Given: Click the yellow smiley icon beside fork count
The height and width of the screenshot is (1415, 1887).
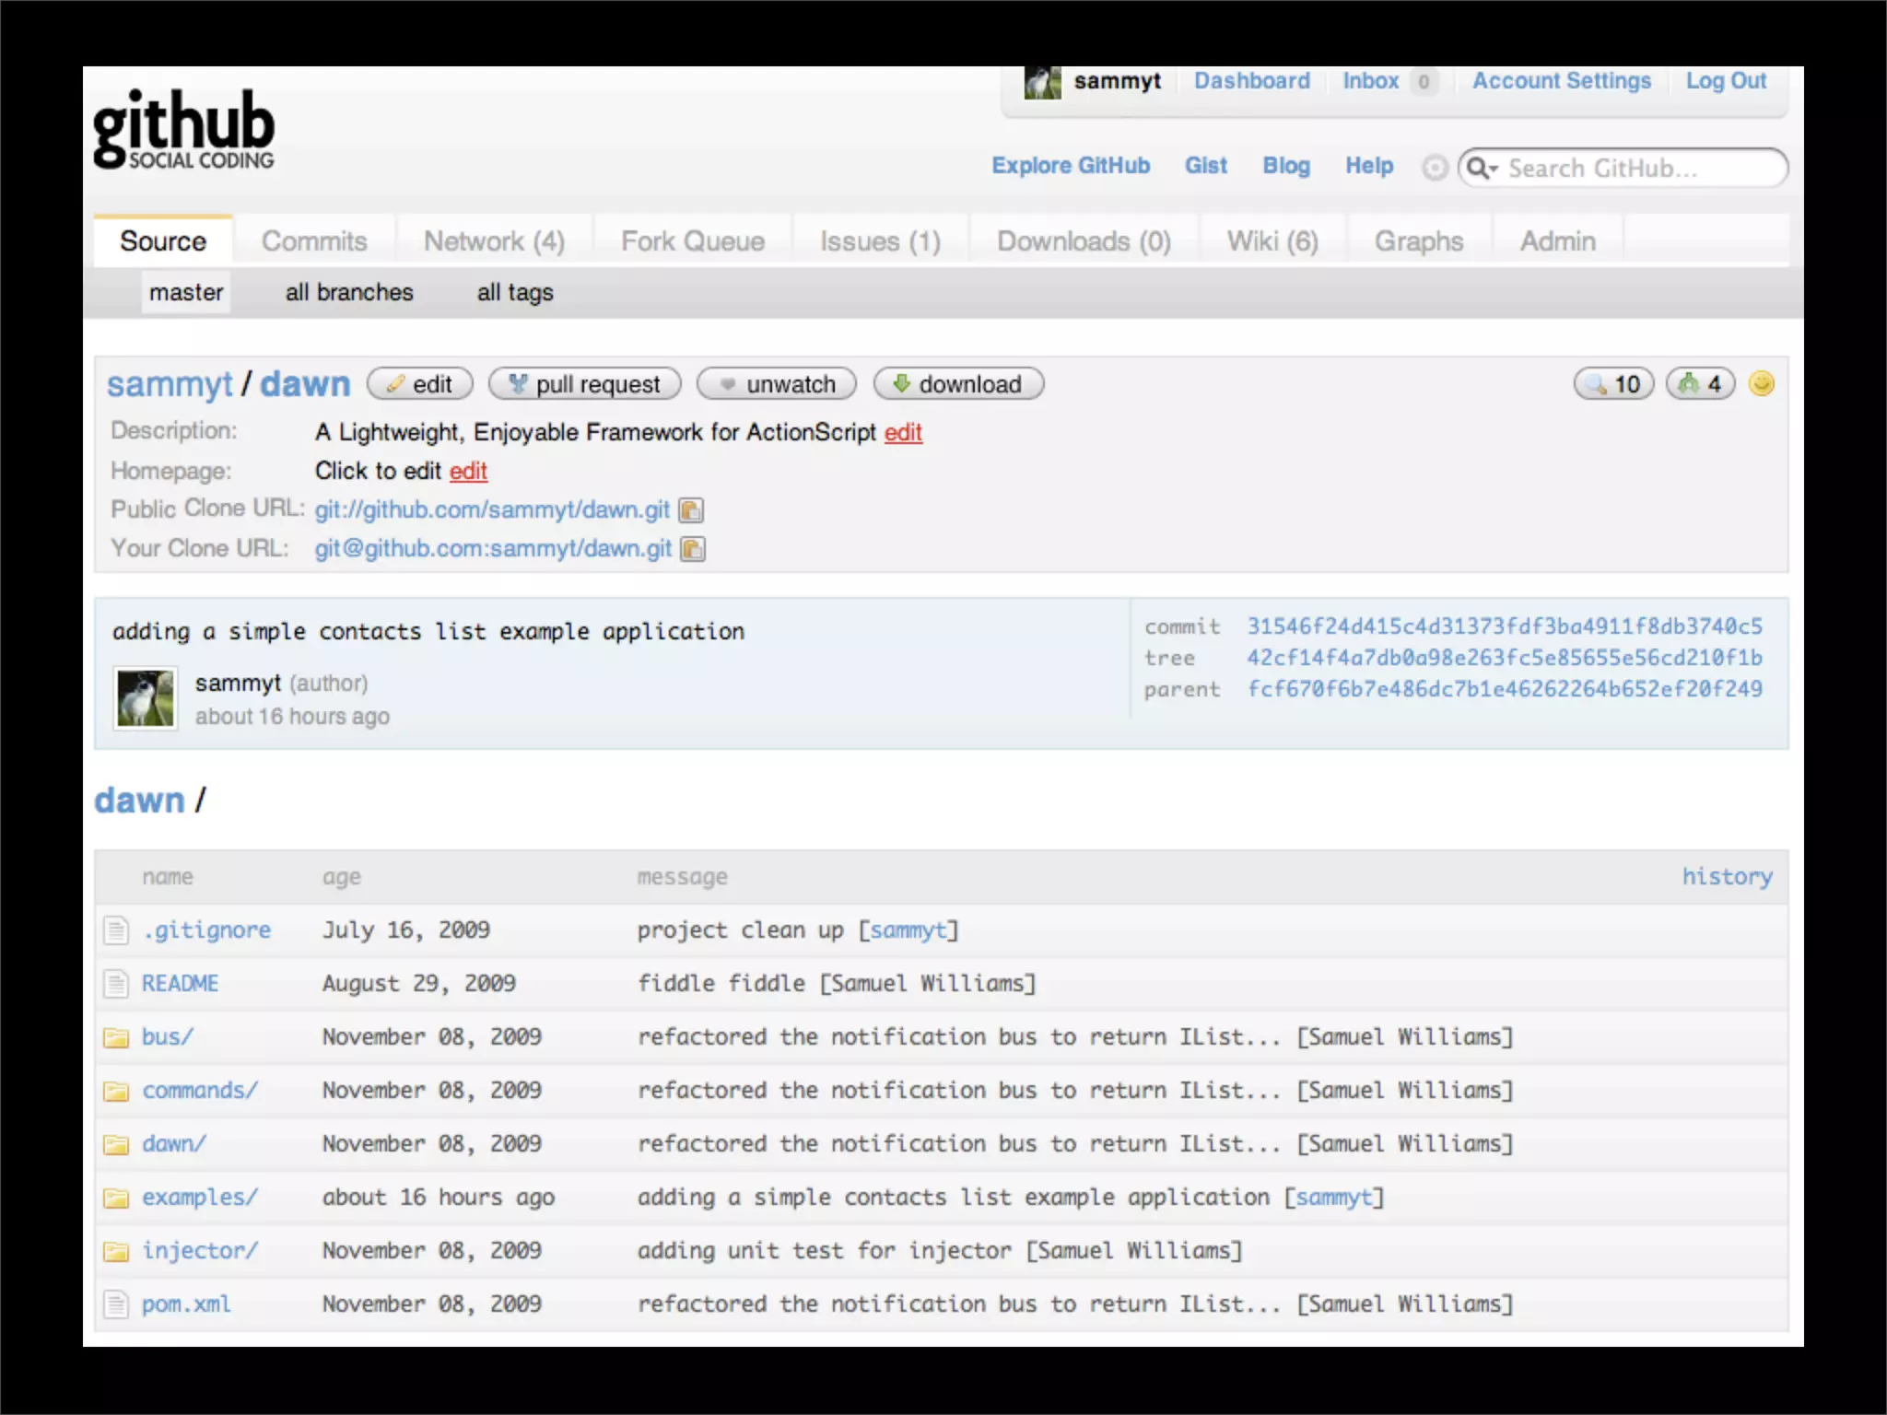Looking at the screenshot, I should [x=1761, y=383].
